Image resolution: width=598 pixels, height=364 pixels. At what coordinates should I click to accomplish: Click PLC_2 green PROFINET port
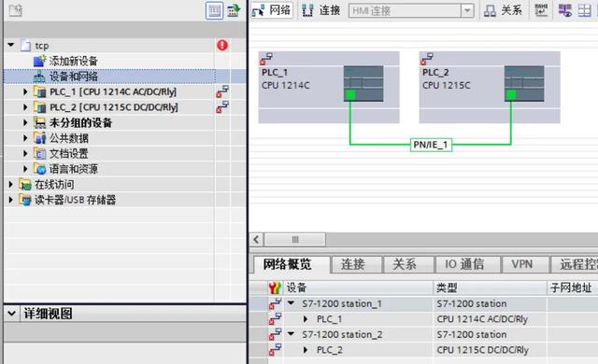511,94
